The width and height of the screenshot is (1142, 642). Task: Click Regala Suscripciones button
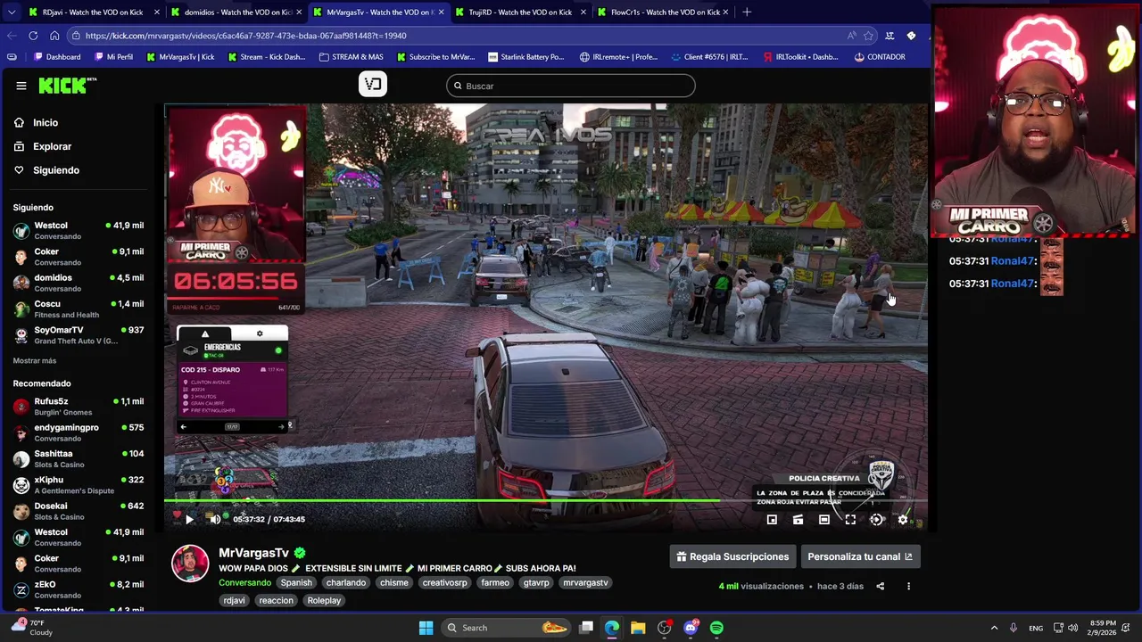[732, 556]
